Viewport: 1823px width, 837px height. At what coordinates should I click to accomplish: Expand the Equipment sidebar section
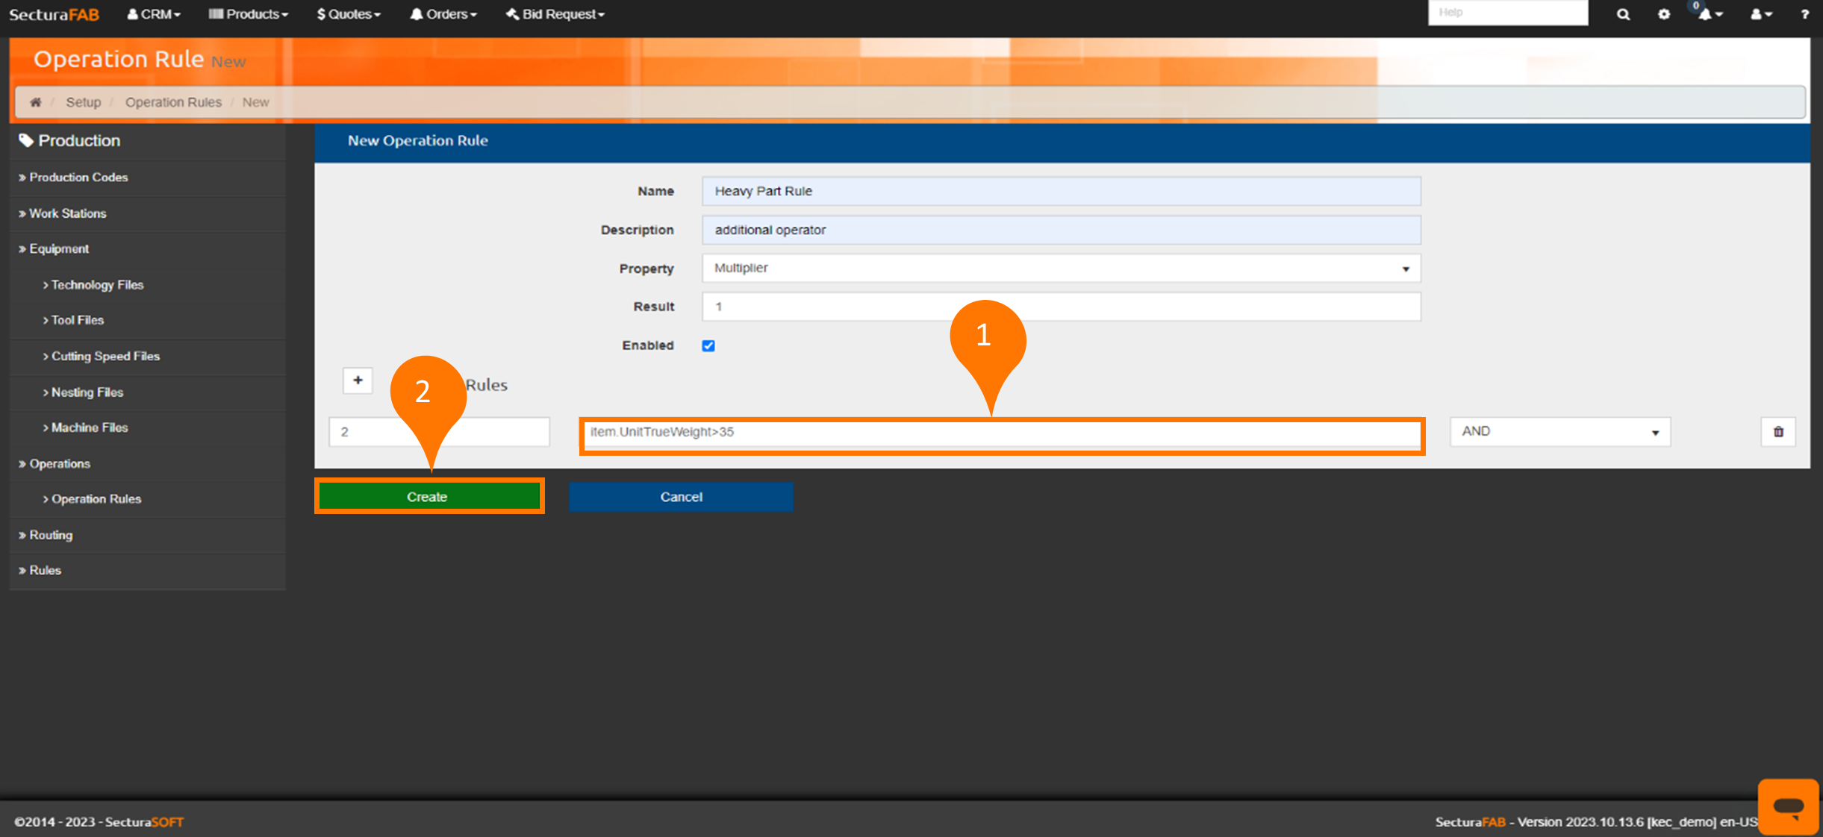(59, 249)
